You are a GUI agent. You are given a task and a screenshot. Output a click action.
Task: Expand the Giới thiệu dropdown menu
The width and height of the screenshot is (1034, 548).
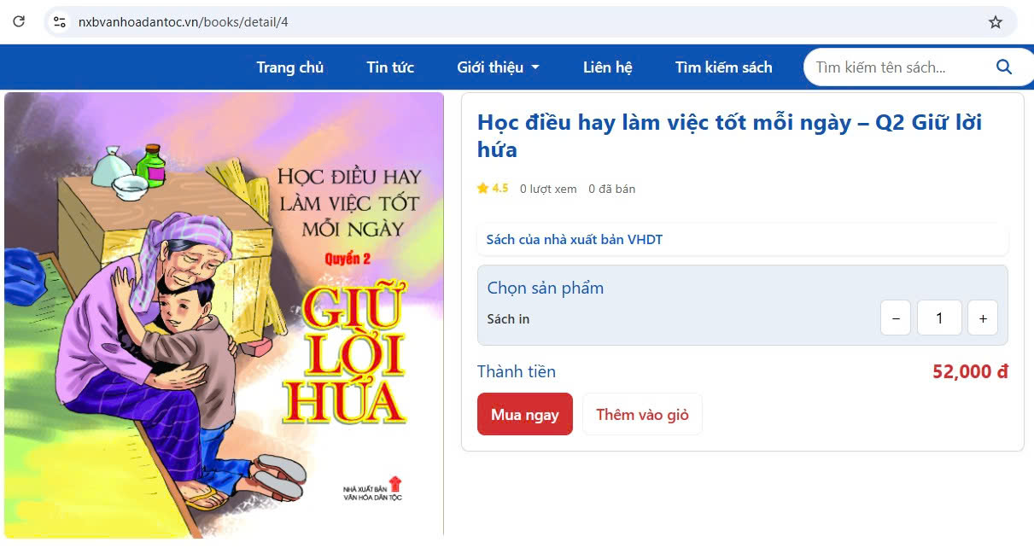(x=499, y=67)
